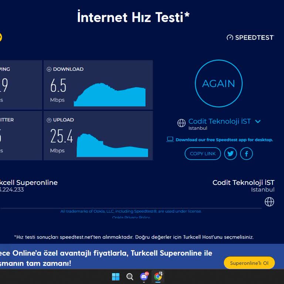Screen dimensions: 284x284
Task: Click the COPY LINK button
Action: point(203,153)
